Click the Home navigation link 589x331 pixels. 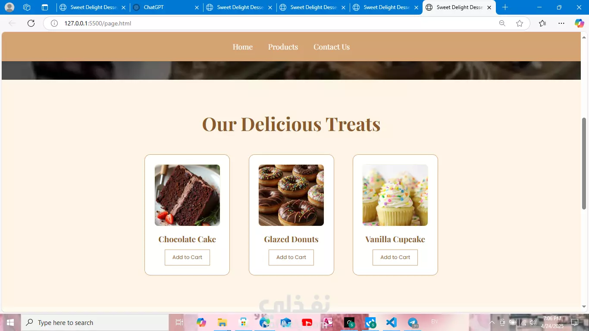[x=243, y=47]
